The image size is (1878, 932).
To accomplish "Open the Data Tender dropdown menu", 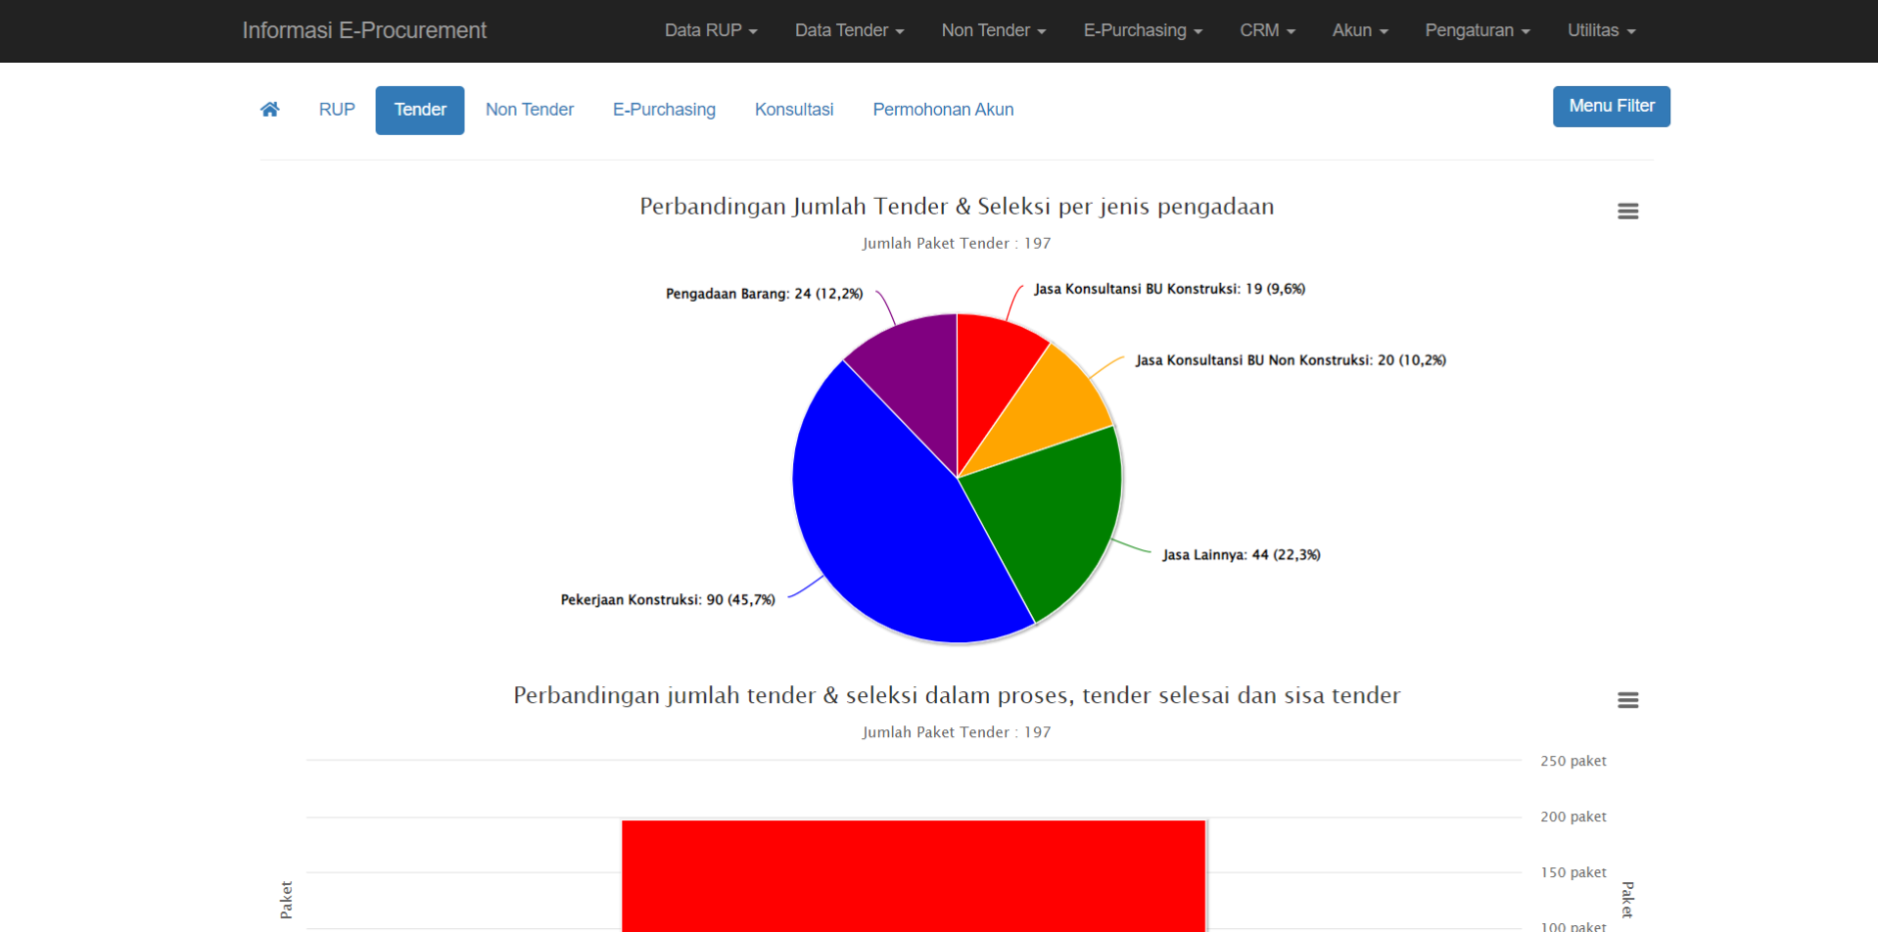I will [848, 30].
